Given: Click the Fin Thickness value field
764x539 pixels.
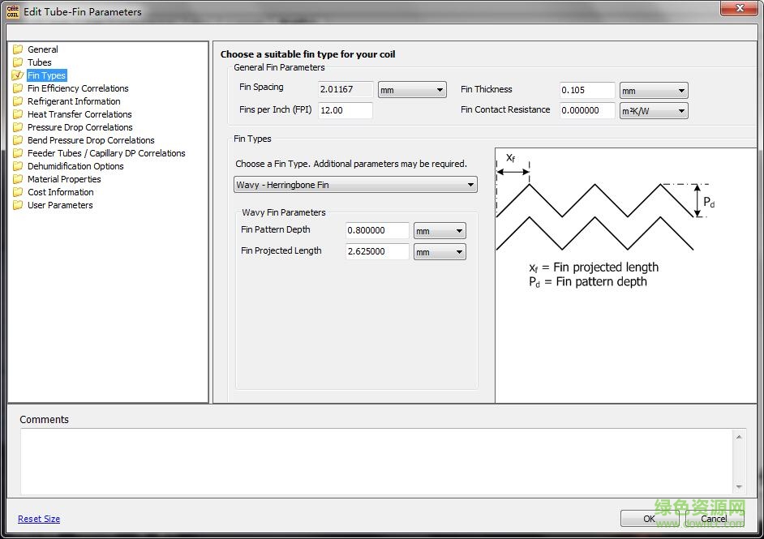Looking at the screenshot, I should click(586, 90).
